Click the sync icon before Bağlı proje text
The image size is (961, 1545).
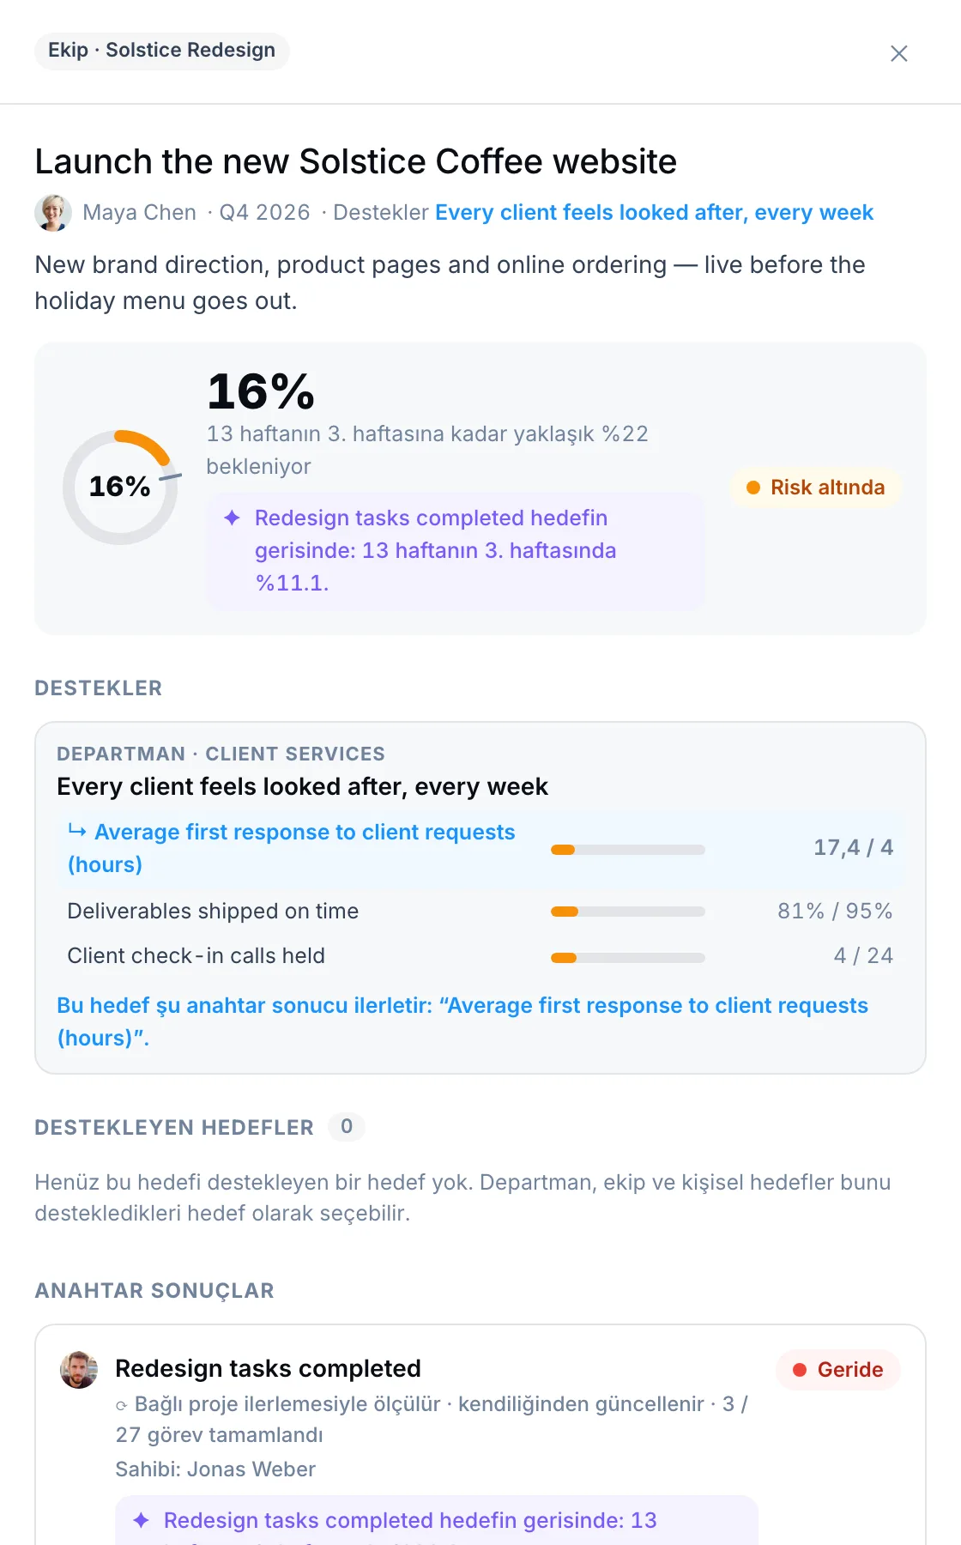[x=122, y=1405]
